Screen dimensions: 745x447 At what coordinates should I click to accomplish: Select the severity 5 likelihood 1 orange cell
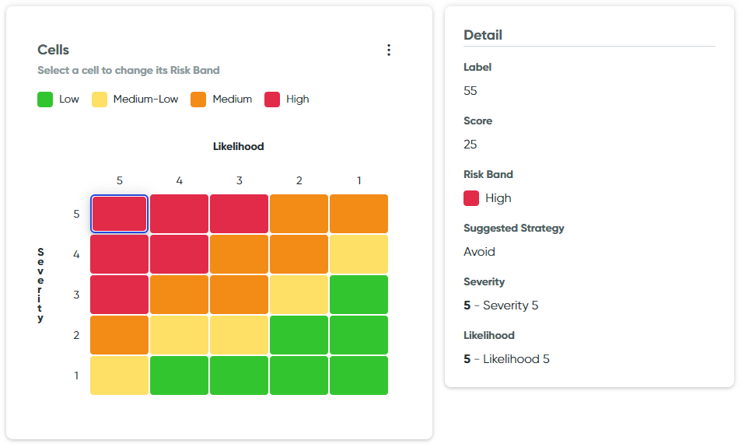[359, 214]
